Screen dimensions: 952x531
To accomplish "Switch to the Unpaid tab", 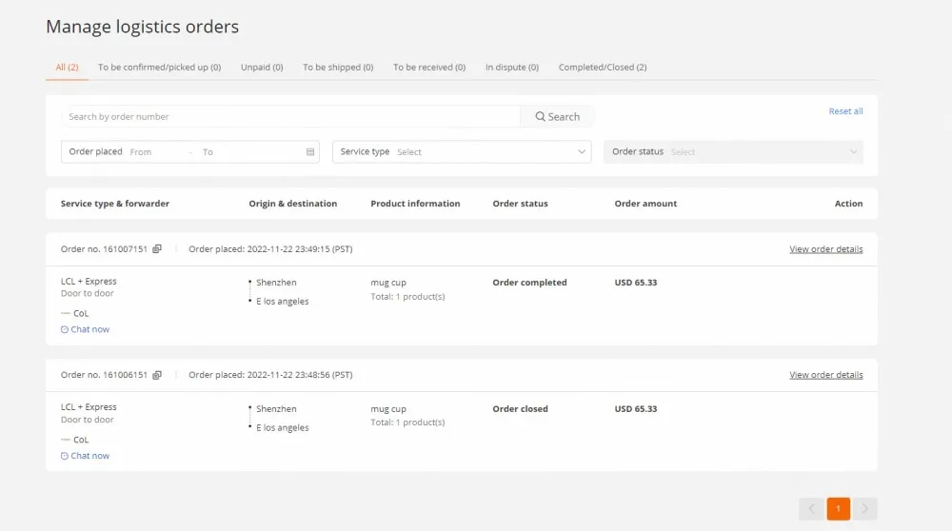I will click(262, 68).
